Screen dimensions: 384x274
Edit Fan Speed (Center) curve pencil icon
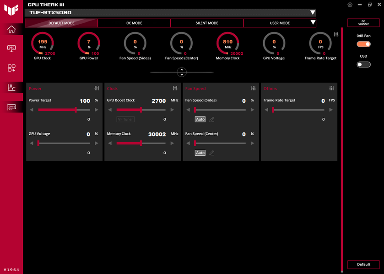[x=212, y=153]
